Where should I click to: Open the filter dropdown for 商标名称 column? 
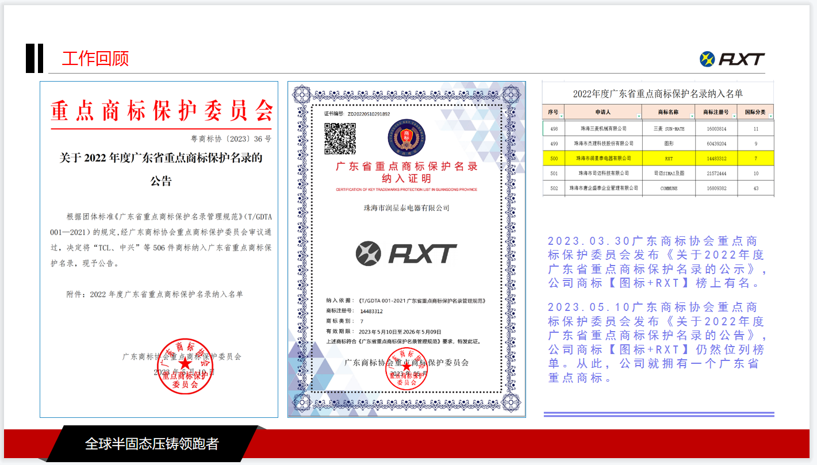point(692,116)
